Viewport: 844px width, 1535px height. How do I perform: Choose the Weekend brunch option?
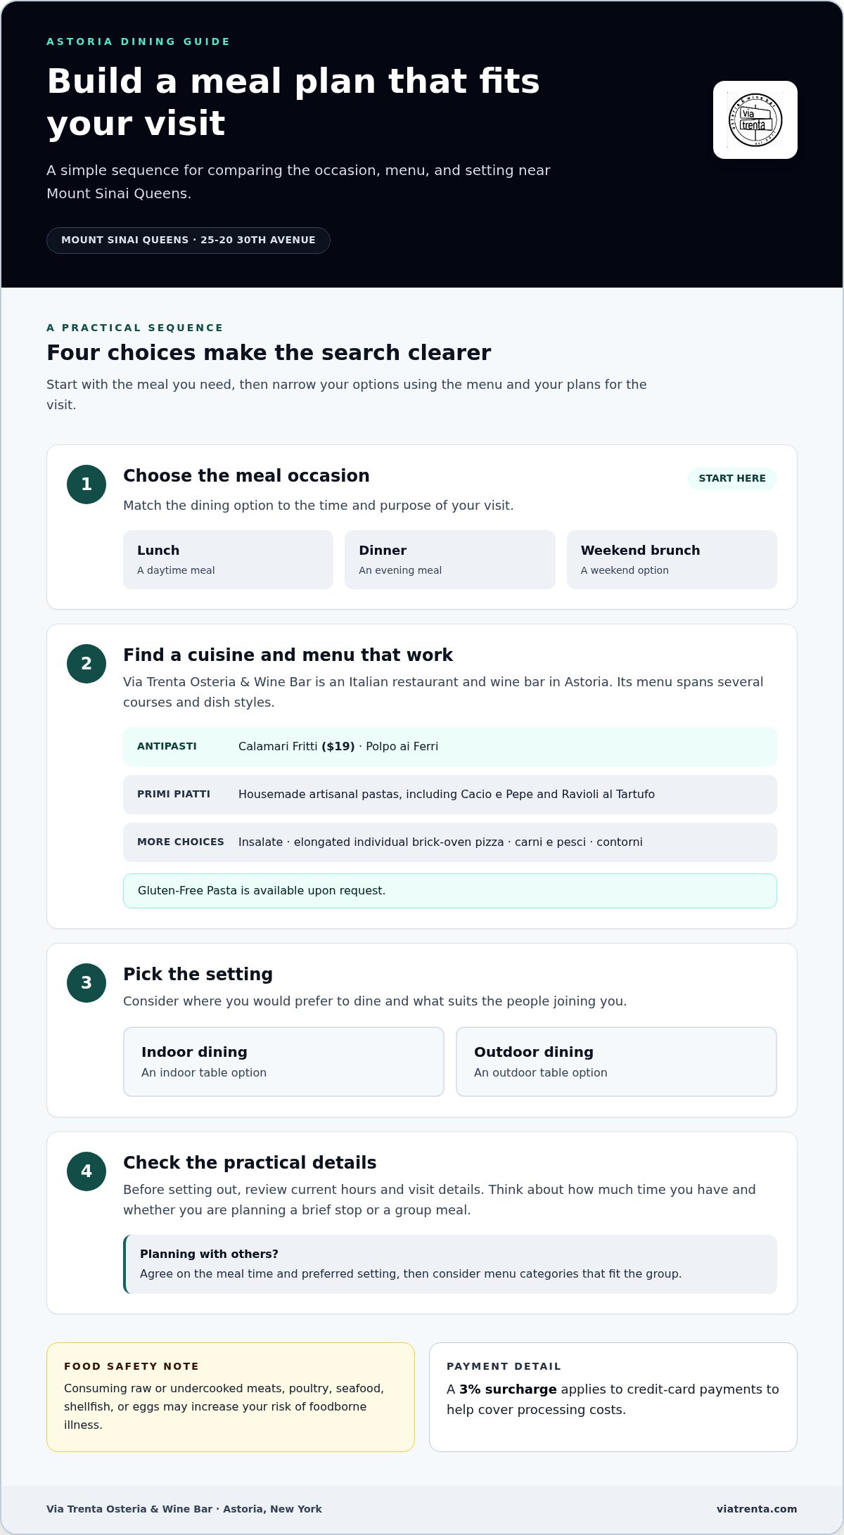(672, 560)
